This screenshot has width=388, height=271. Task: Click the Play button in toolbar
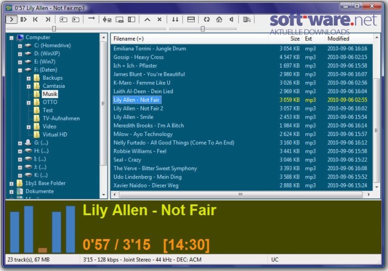pyautogui.click(x=11, y=20)
